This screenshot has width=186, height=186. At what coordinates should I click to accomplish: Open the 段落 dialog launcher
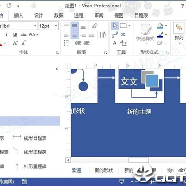(106, 53)
